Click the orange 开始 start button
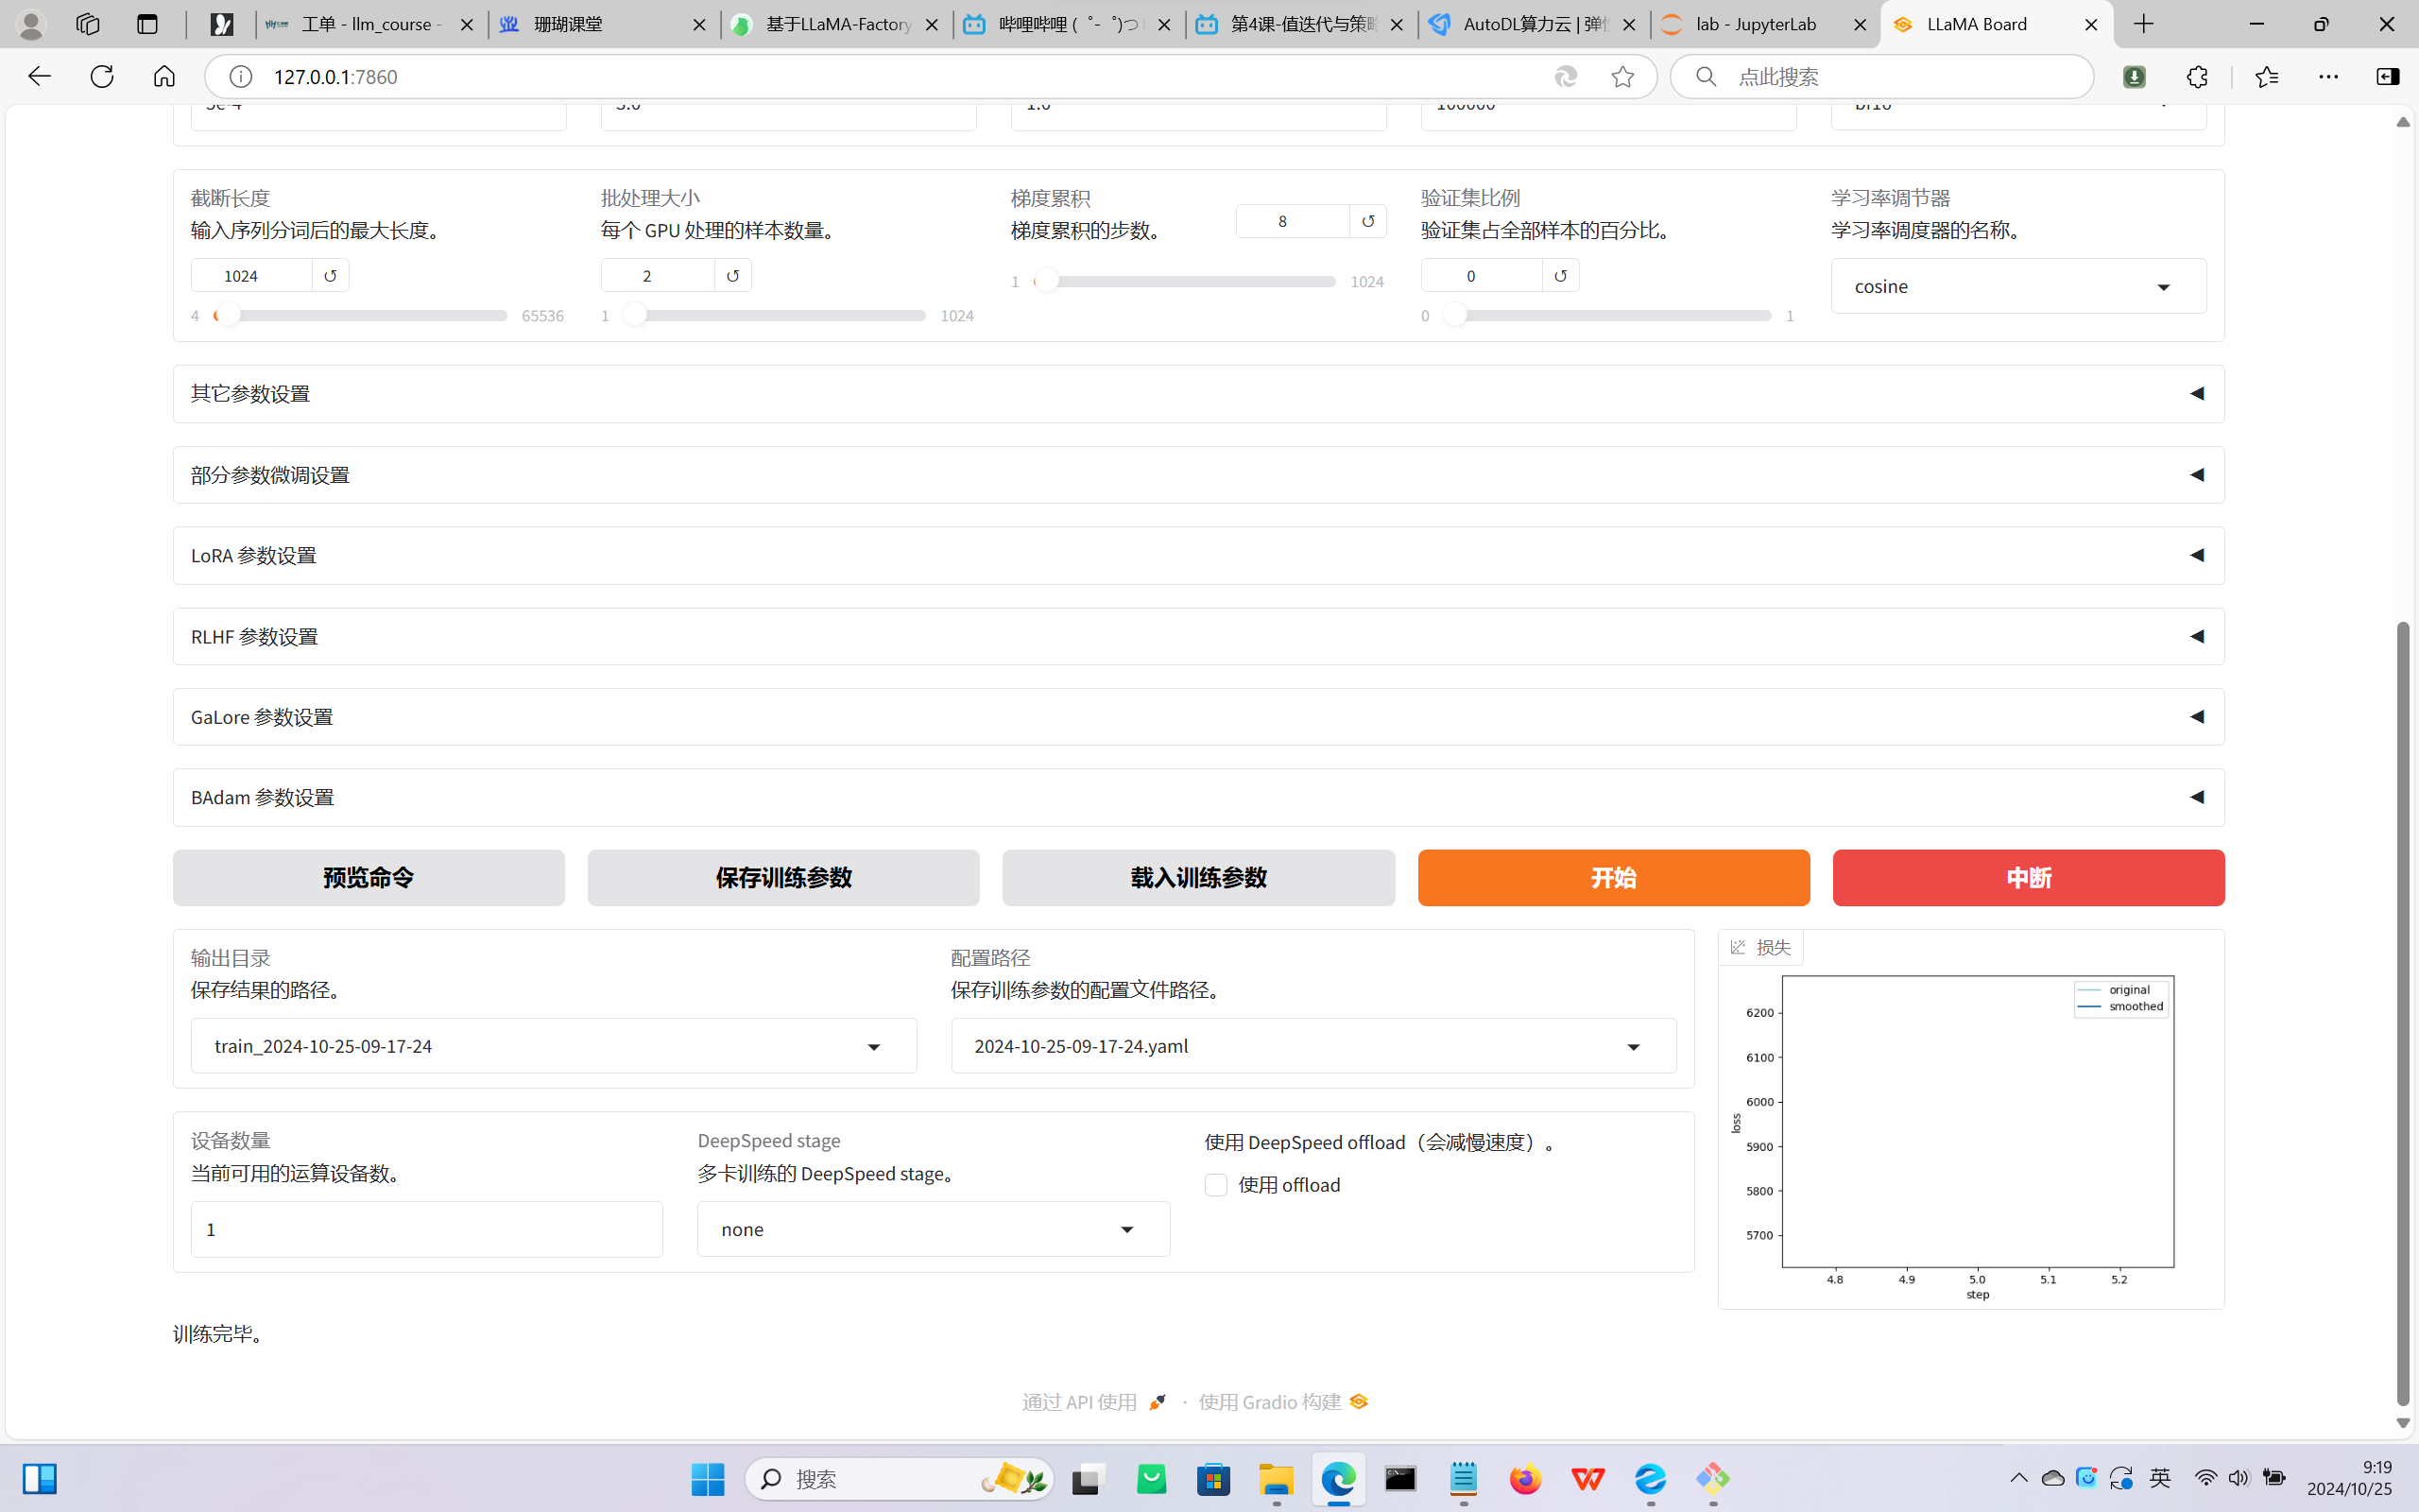 click(1612, 878)
